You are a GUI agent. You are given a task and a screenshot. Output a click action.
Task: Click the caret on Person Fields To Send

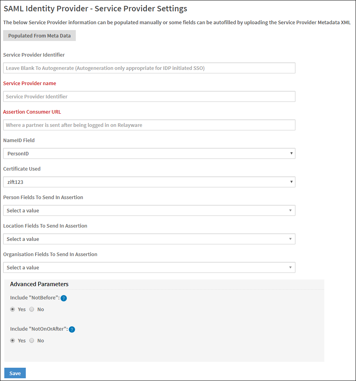click(x=291, y=210)
